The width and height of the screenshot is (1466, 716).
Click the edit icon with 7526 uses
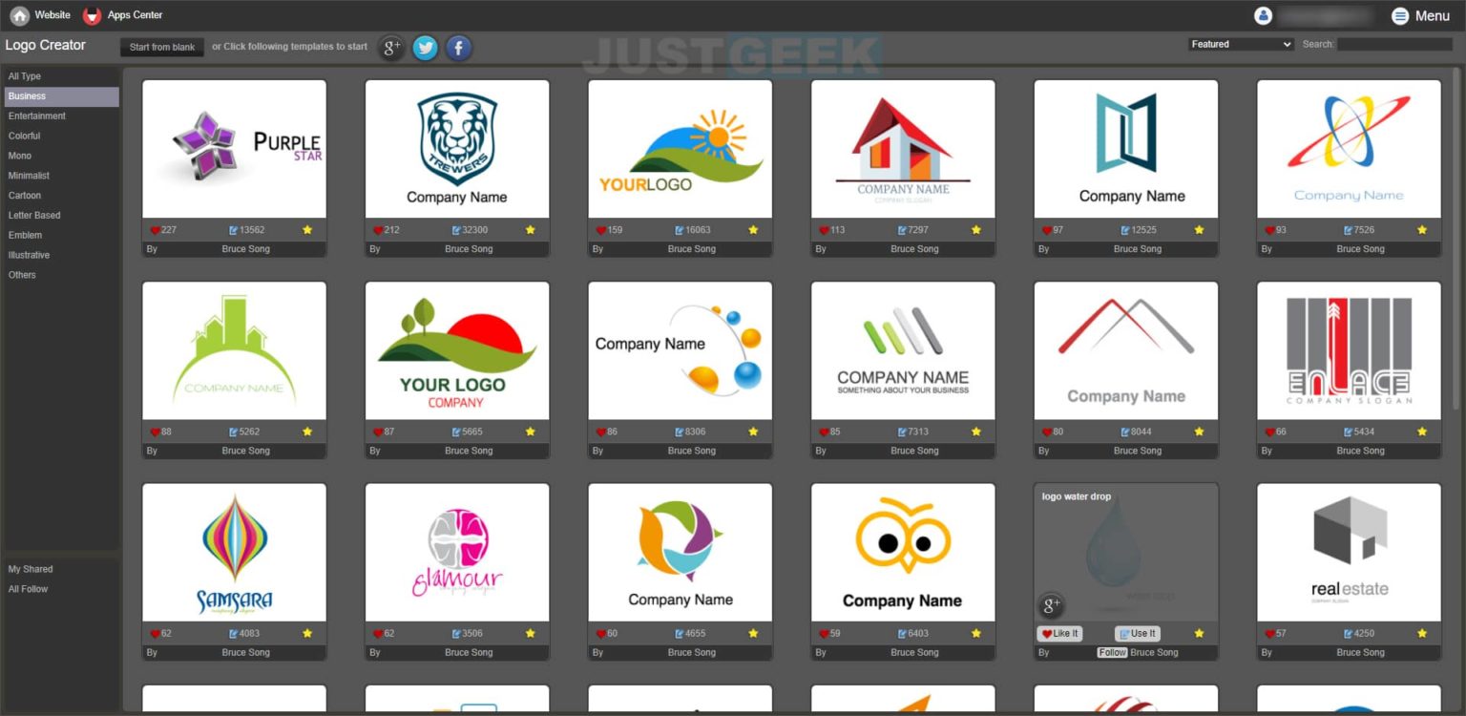click(x=1349, y=230)
